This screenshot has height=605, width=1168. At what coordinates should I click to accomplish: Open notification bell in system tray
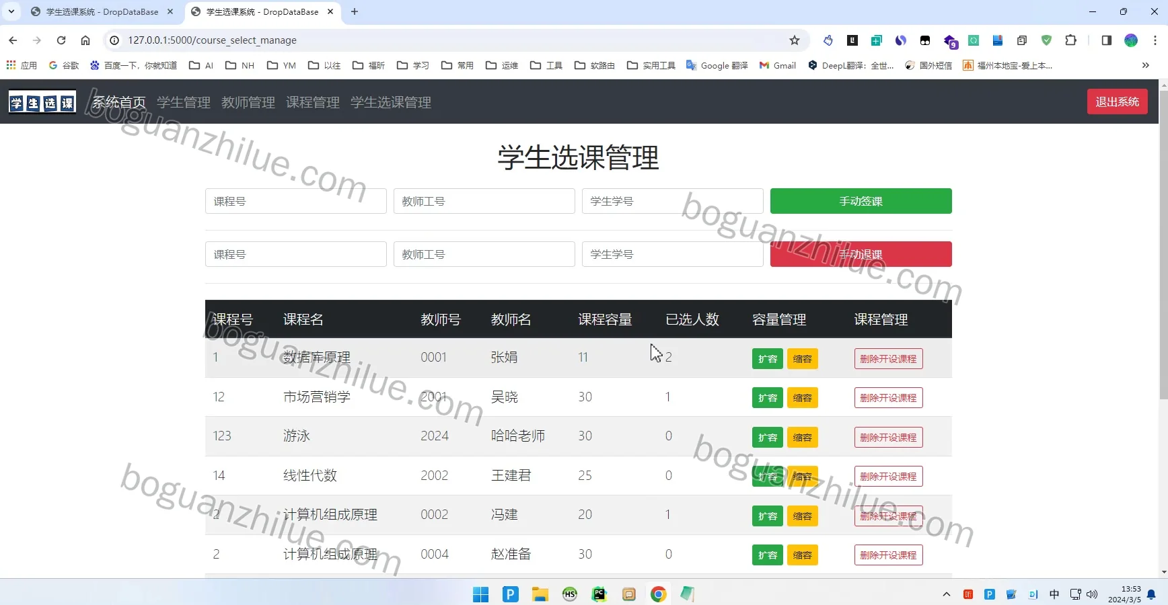tap(1151, 594)
